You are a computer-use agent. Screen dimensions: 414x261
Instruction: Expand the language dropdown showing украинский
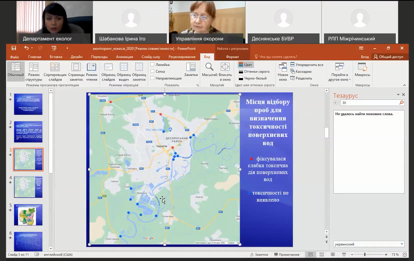[x=402, y=244]
